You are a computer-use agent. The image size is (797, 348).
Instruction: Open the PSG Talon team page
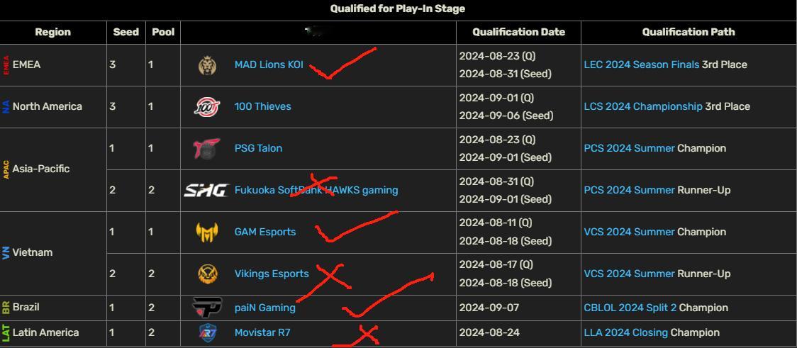pos(258,148)
